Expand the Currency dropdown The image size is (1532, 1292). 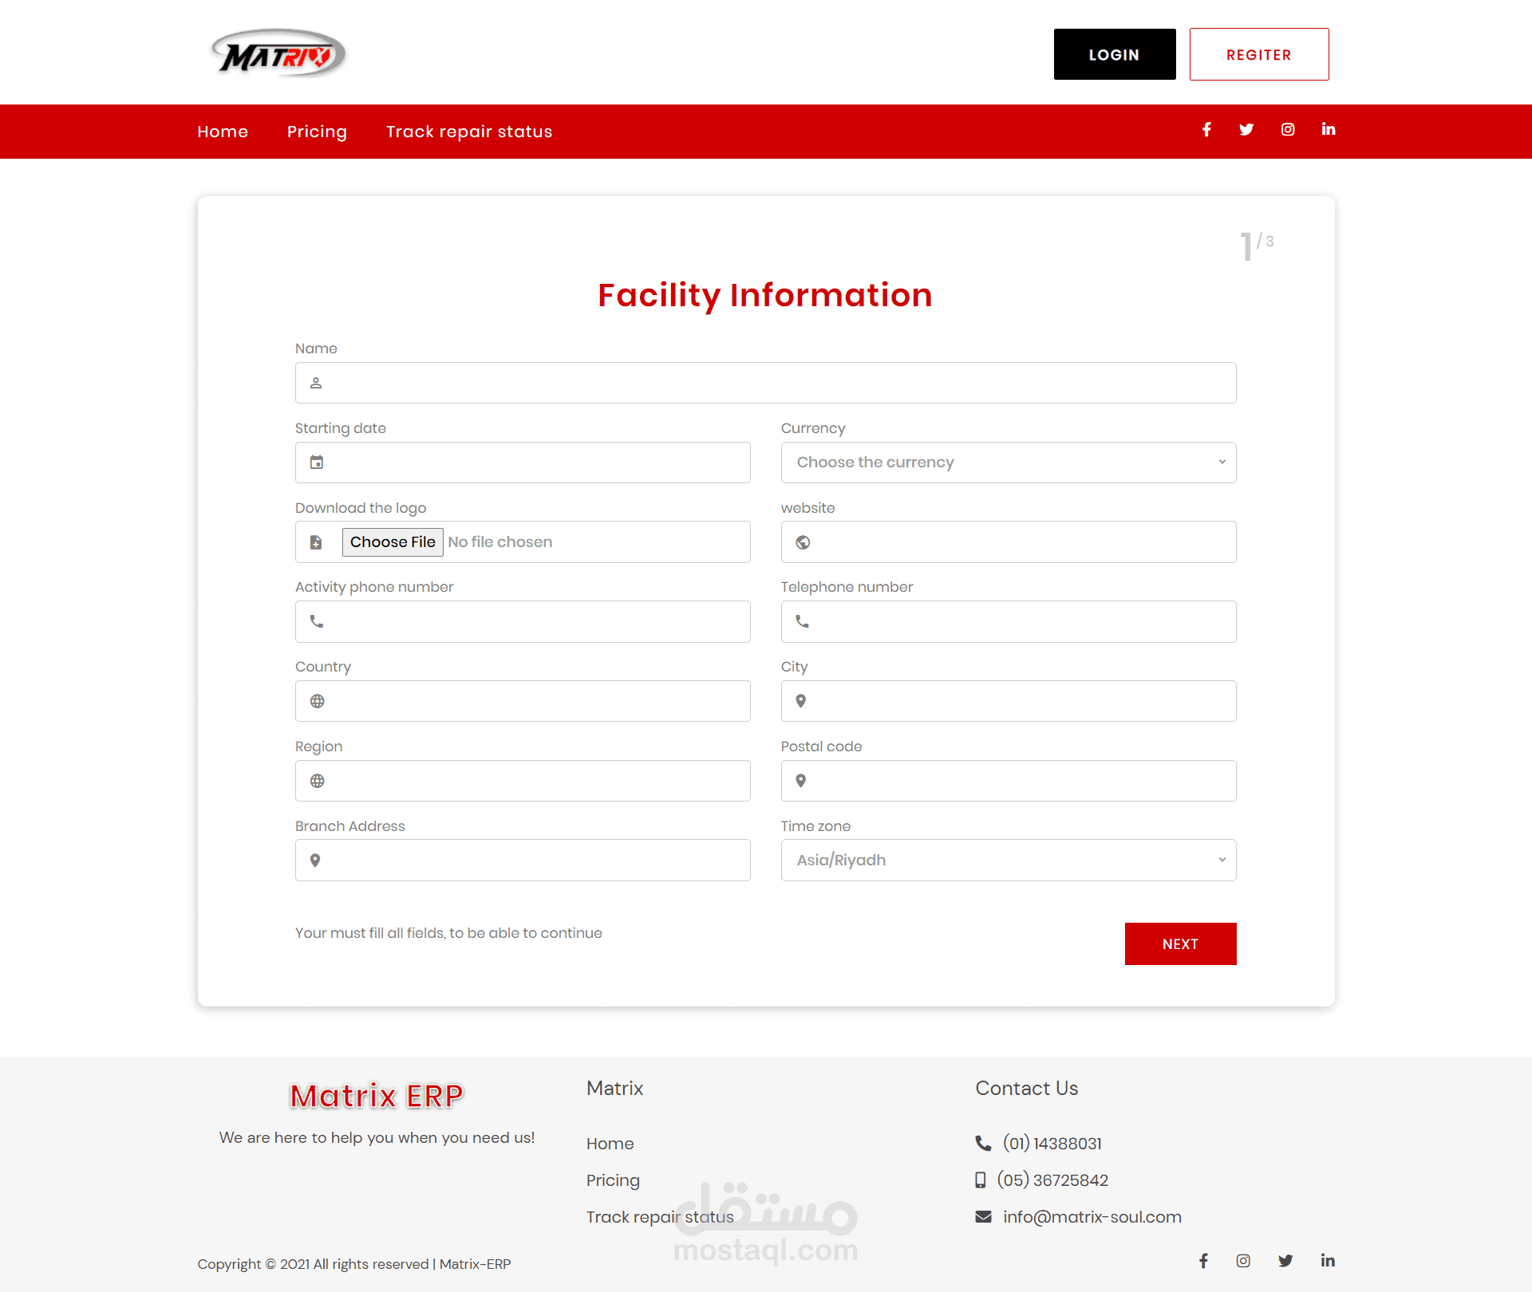pos(1009,463)
